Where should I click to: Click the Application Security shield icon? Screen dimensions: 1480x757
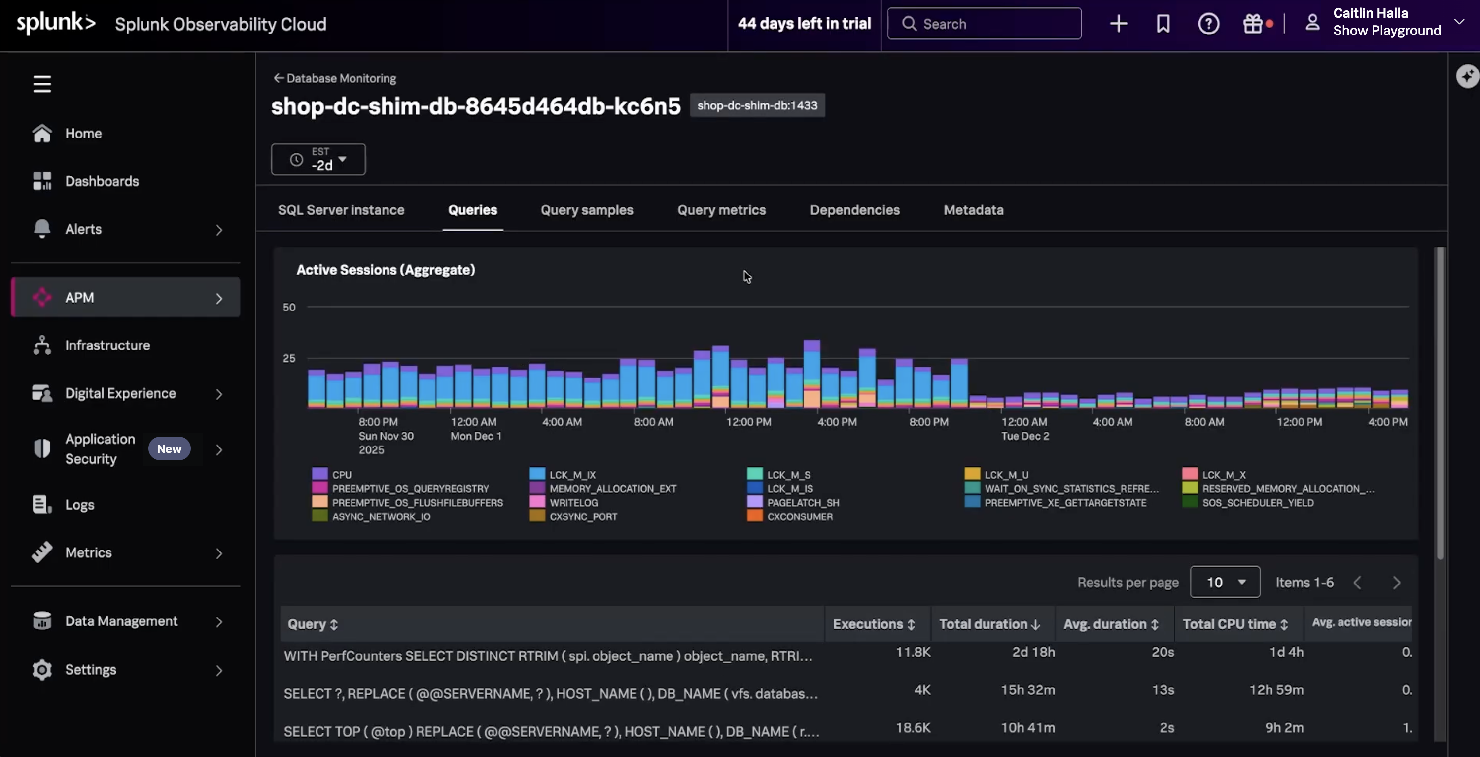[x=42, y=448]
